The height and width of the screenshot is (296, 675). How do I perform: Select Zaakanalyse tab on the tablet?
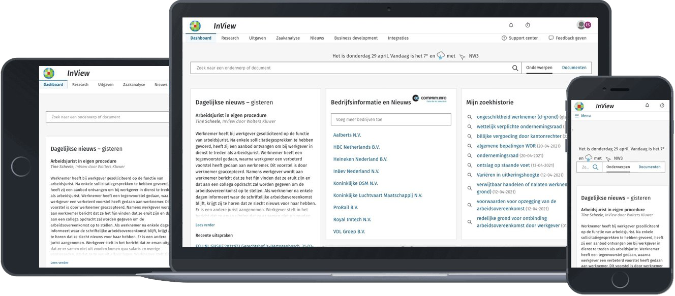point(134,85)
